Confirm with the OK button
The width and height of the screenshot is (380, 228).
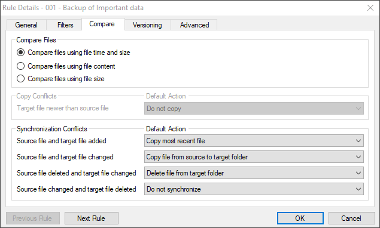point(300,218)
